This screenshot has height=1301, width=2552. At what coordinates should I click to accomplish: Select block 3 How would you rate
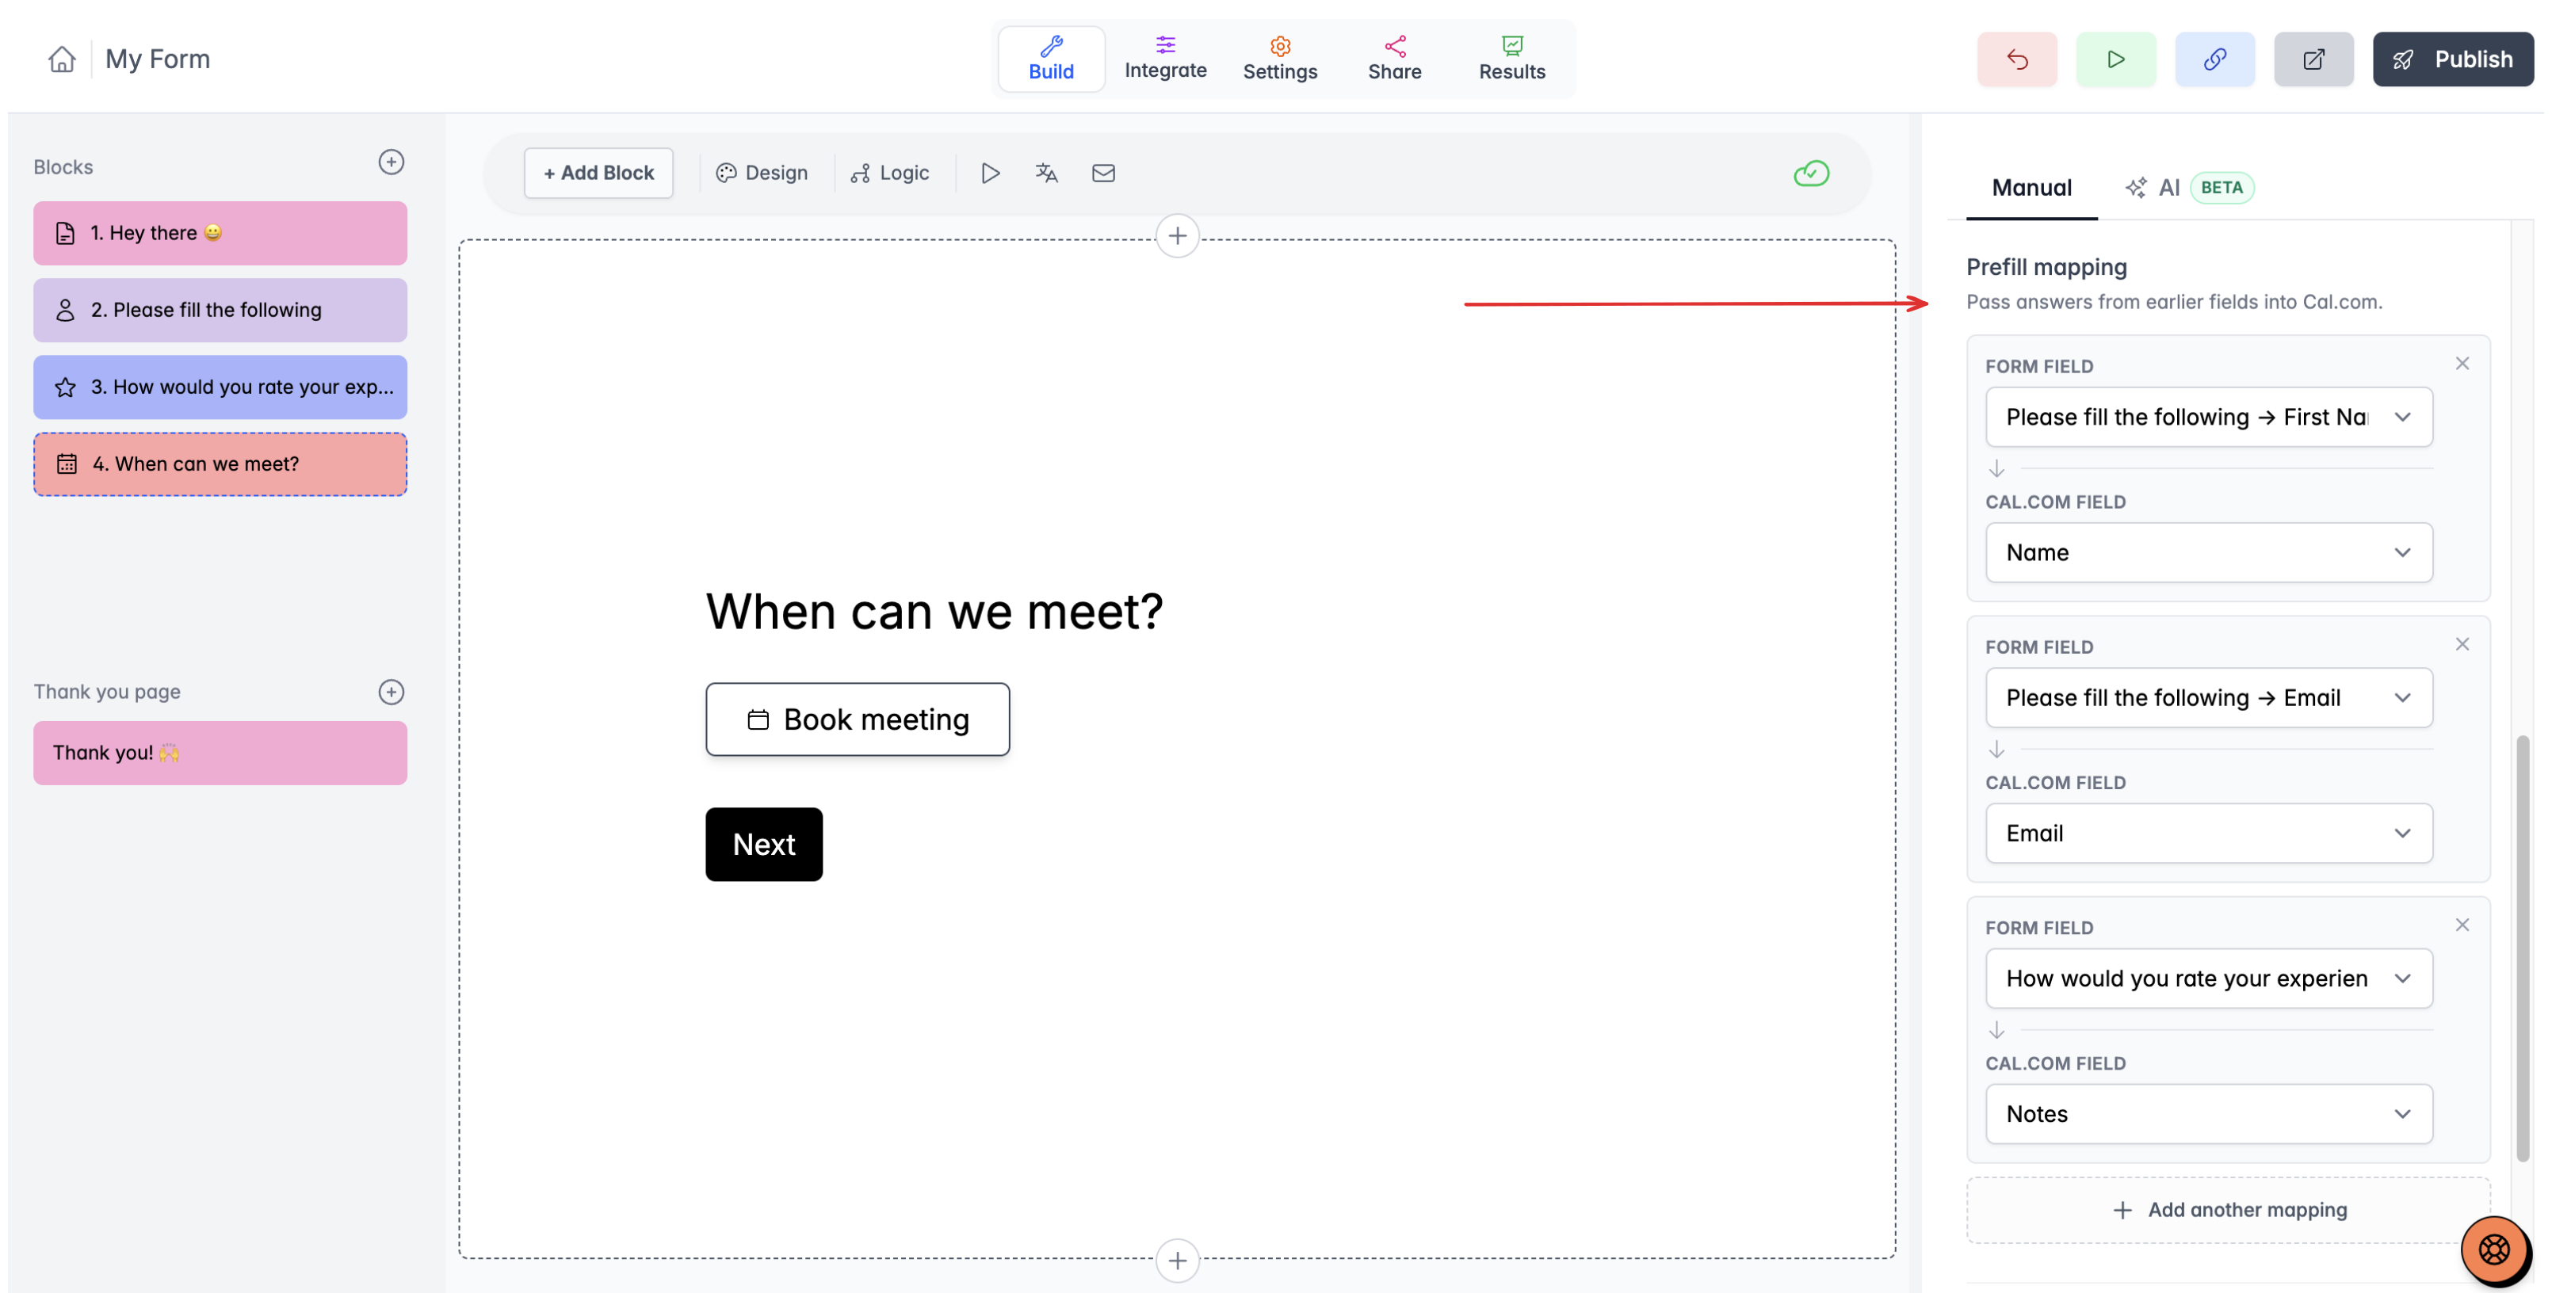click(220, 387)
